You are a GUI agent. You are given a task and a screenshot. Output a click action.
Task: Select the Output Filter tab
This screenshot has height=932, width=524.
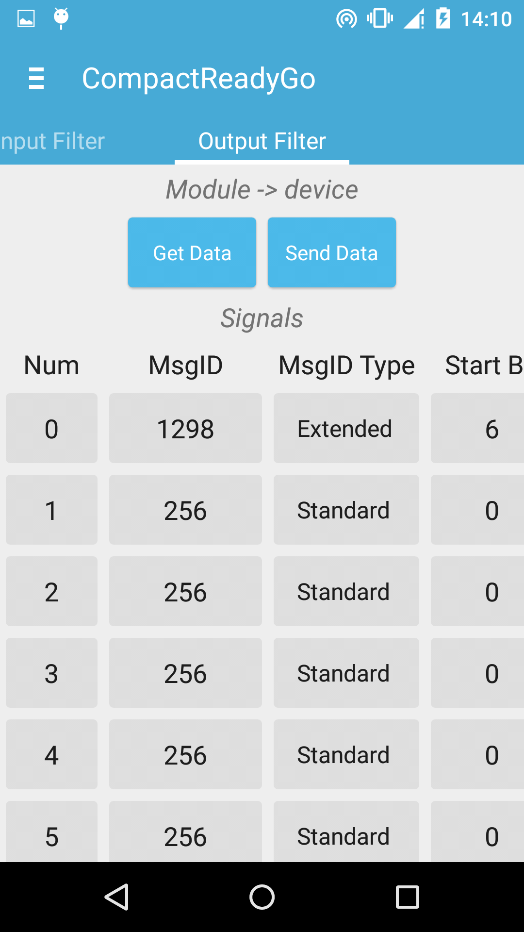coord(262,141)
